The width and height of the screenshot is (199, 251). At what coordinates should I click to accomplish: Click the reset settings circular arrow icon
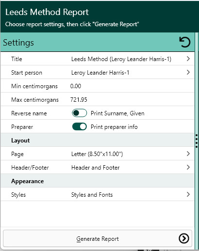(185, 42)
